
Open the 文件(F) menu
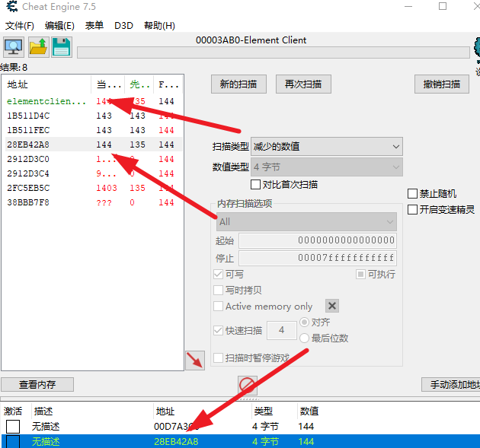(x=20, y=26)
